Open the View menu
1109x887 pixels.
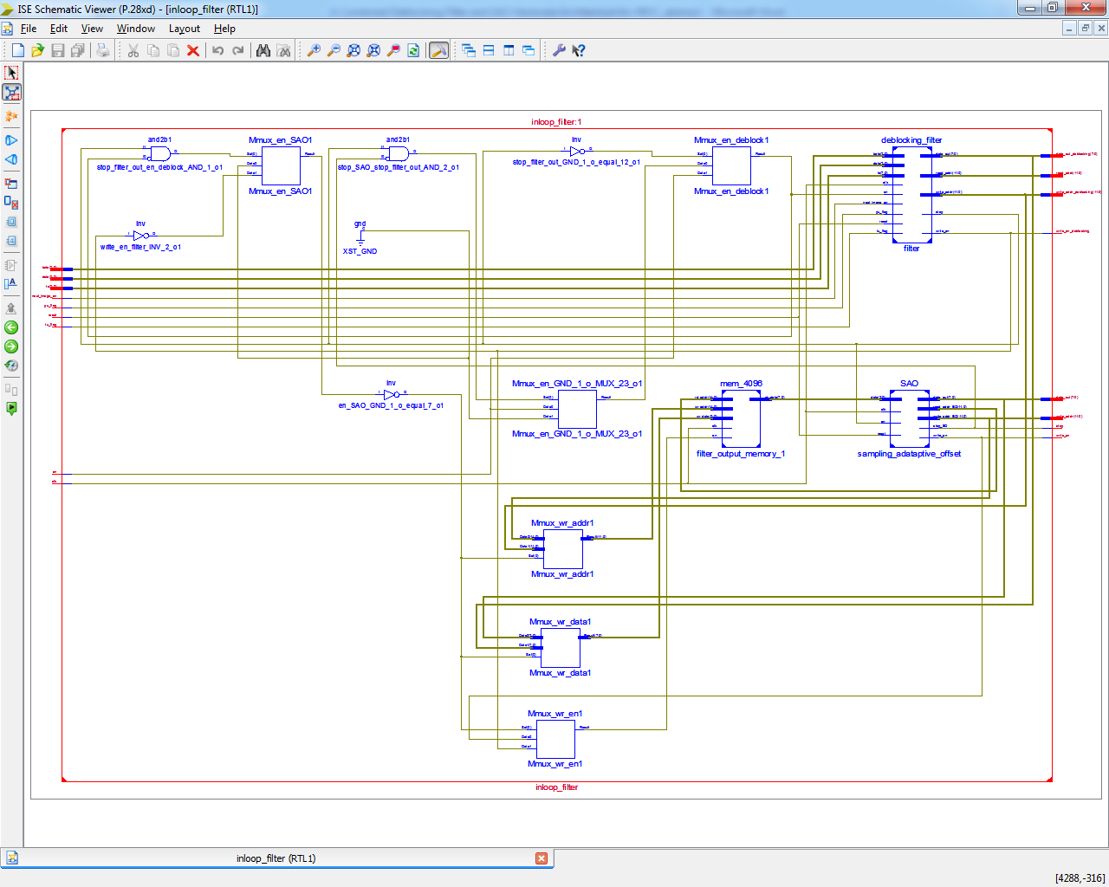coord(92,29)
